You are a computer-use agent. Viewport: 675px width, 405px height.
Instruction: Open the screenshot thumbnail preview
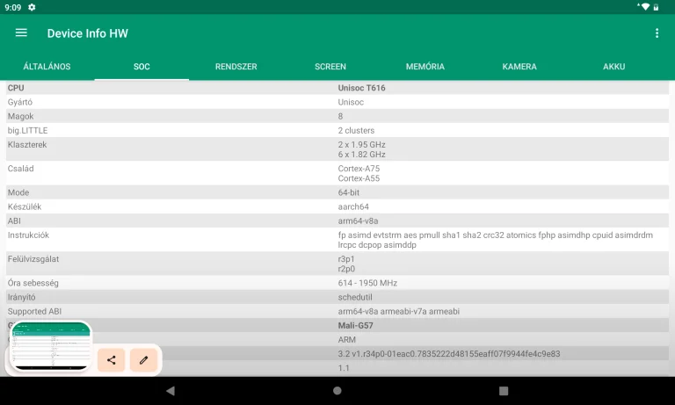[51, 346]
